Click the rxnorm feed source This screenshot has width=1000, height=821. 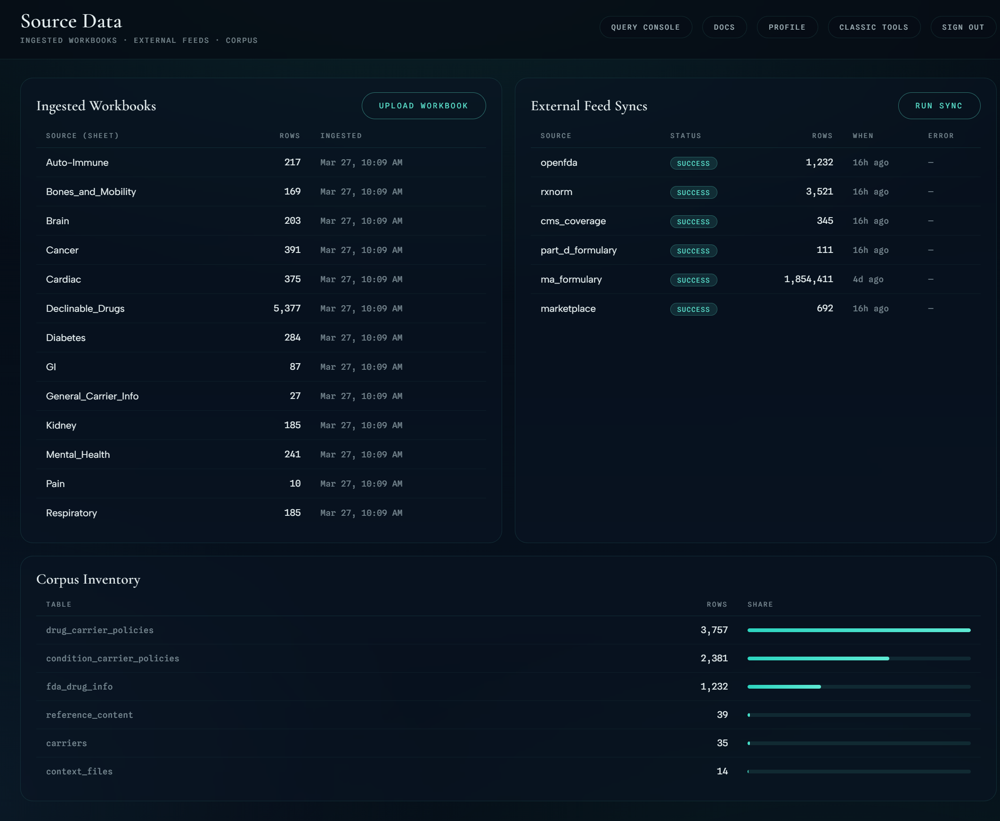pyautogui.click(x=556, y=192)
